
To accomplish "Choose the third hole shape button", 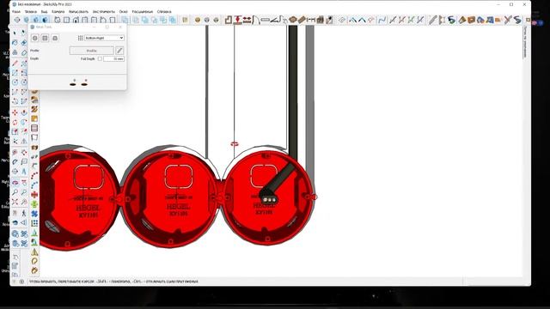I will point(55,38).
